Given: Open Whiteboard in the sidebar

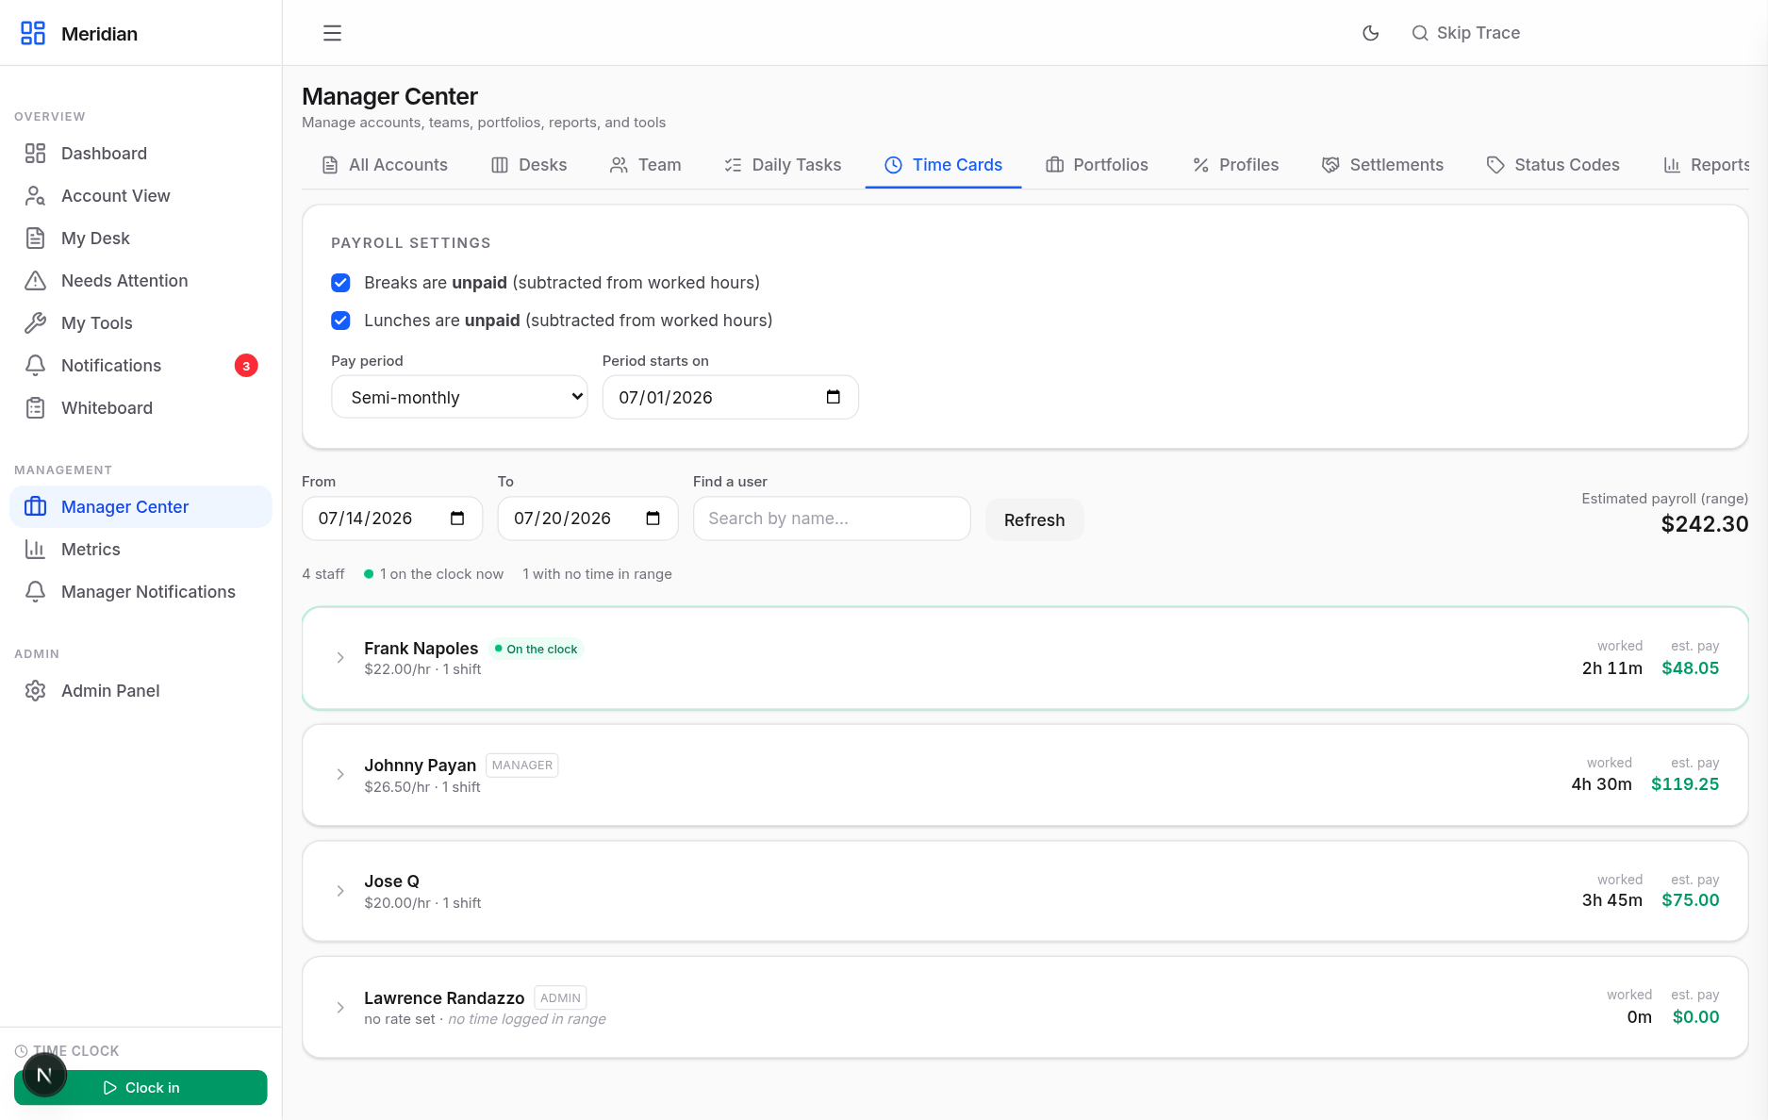Looking at the screenshot, I should [x=140, y=408].
